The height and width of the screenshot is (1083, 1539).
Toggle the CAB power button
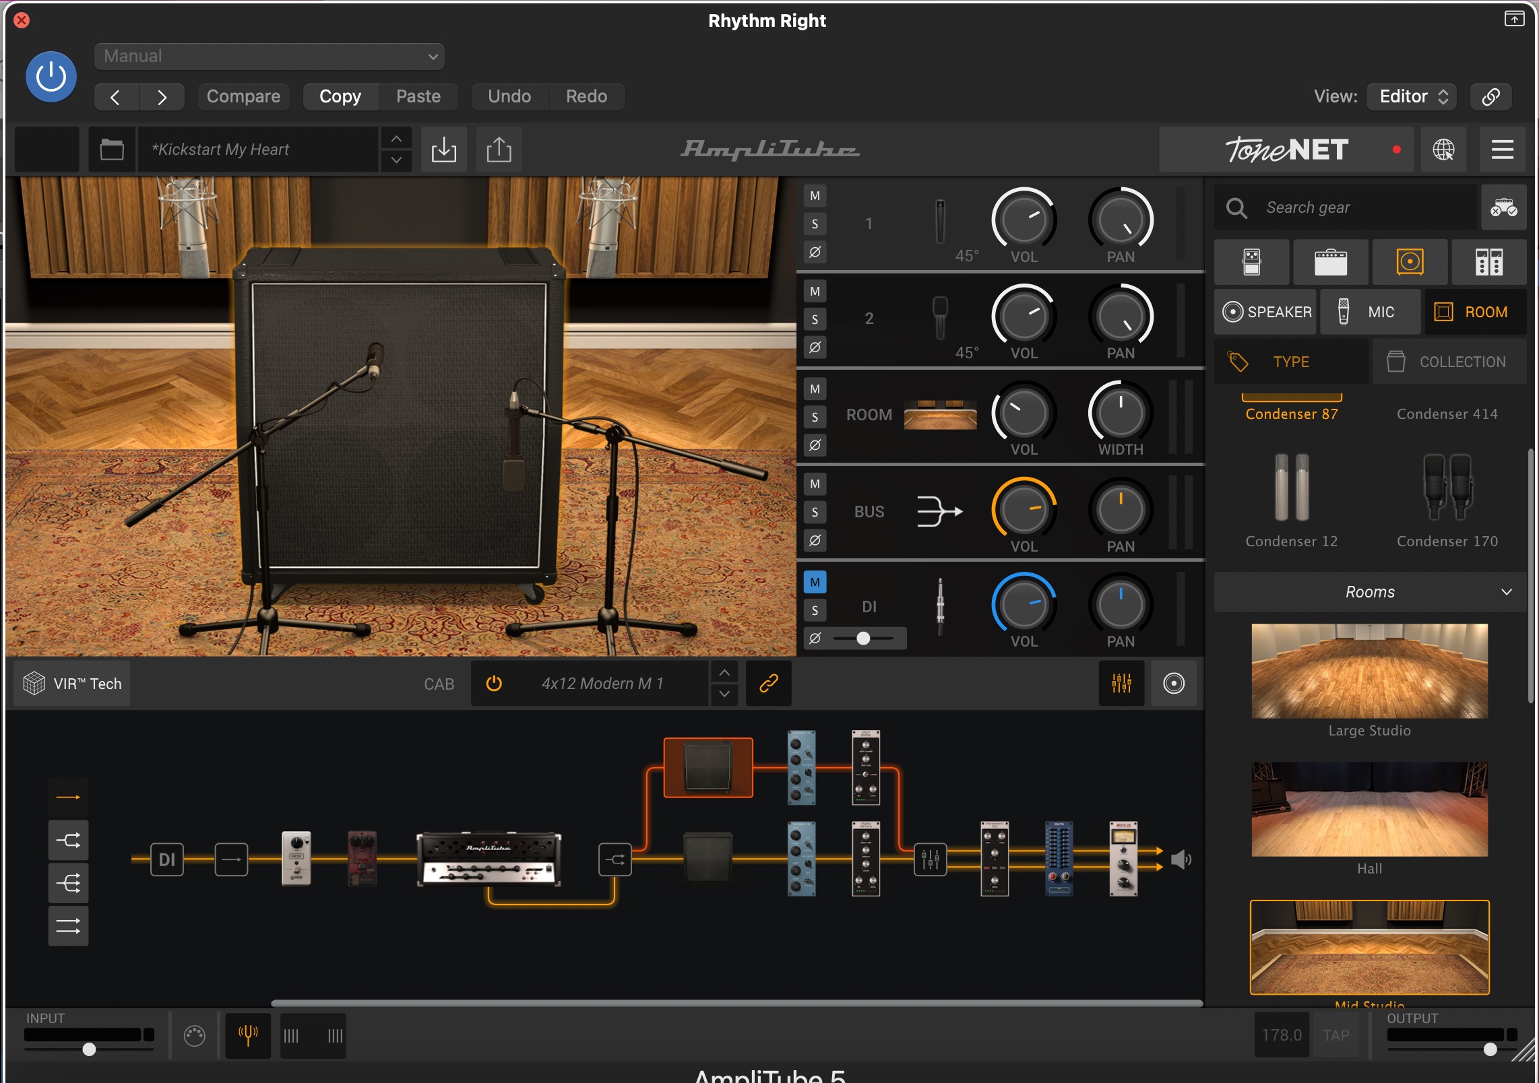pyautogui.click(x=494, y=684)
